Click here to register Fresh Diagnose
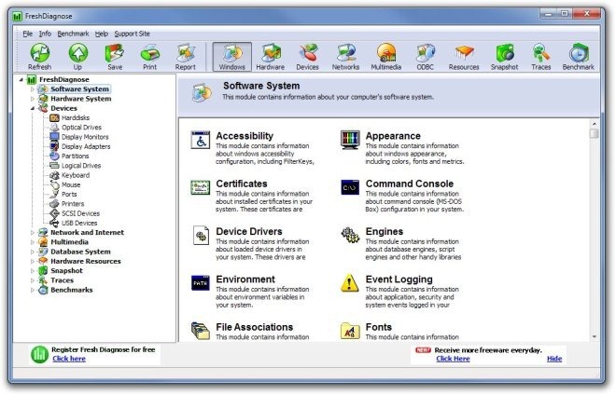Screen dimensions: 616x395 coord(69,359)
